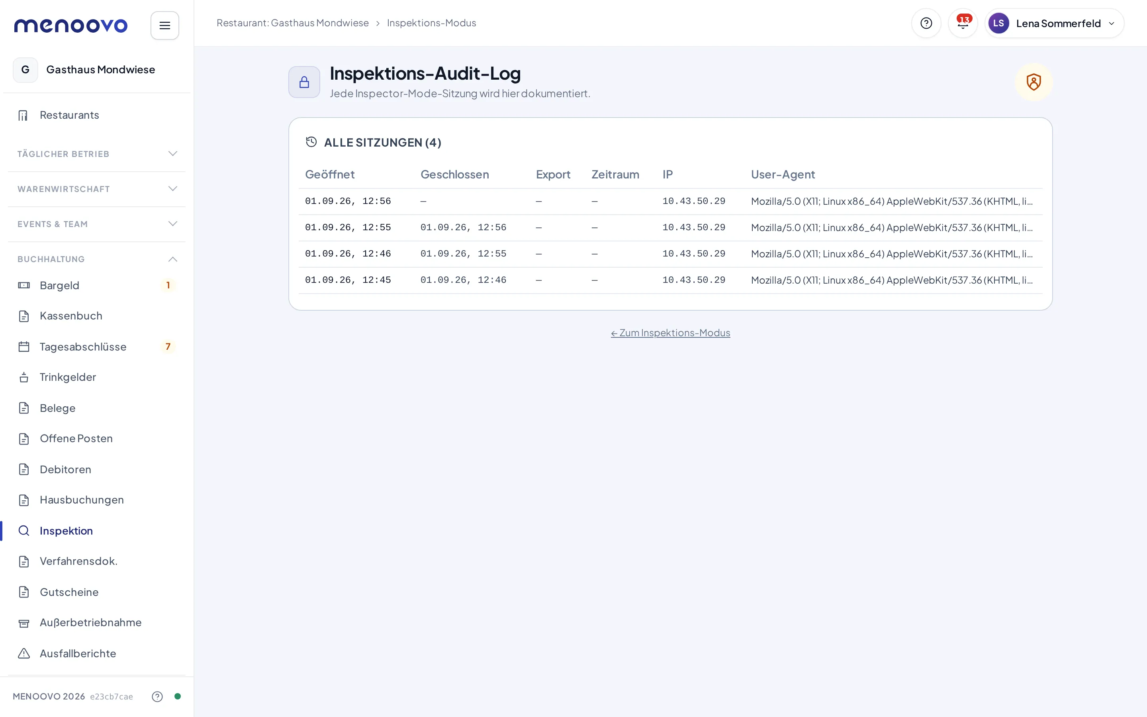Click the User-Agent column header

coord(783,174)
